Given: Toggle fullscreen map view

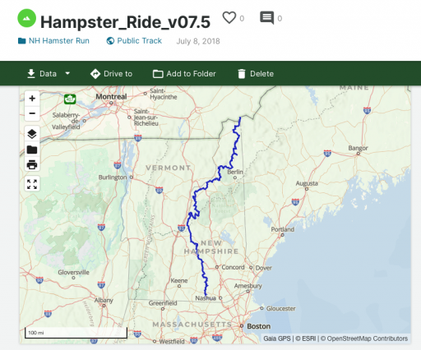Looking at the screenshot, I should 32,184.
